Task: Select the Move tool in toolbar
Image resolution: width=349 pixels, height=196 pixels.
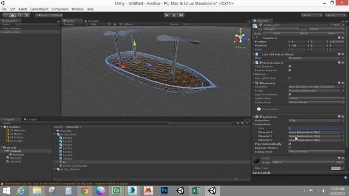Action: [x=13, y=15]
